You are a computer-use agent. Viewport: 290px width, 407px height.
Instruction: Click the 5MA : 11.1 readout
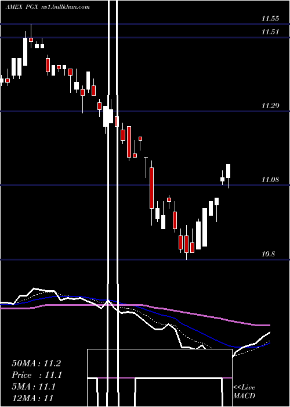tap(34, 387)
